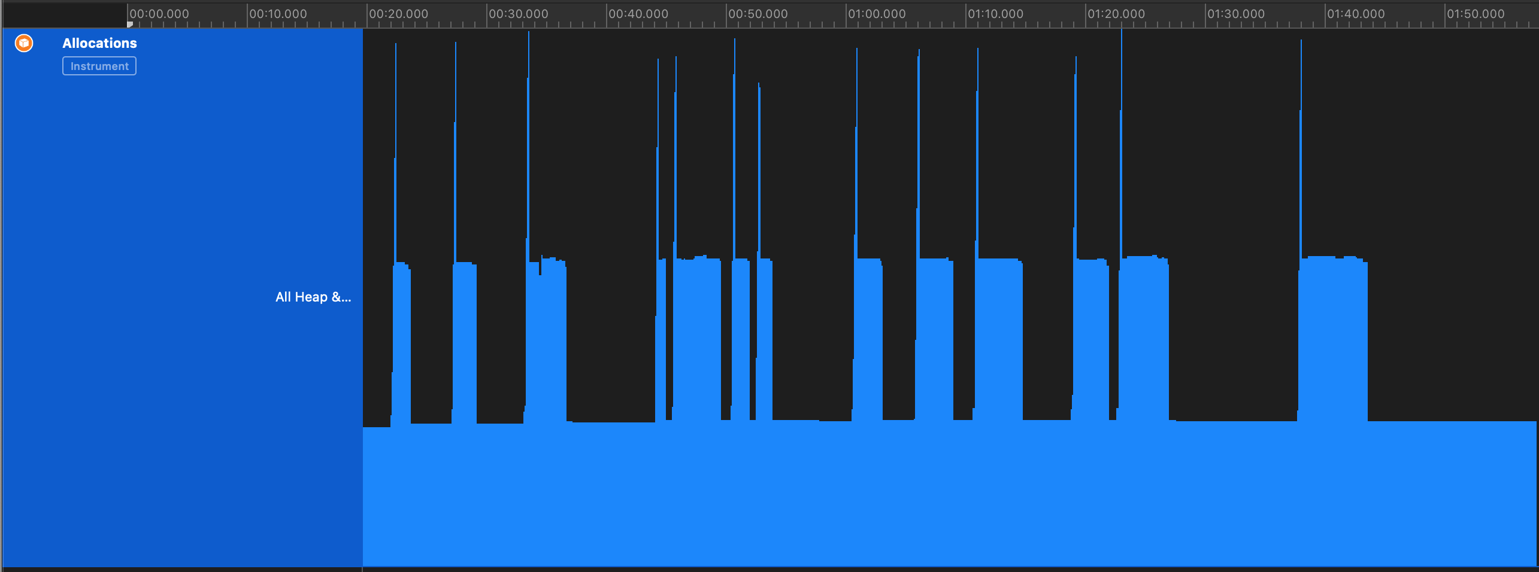Select 01:50.000 on the time ruler

1476,14
